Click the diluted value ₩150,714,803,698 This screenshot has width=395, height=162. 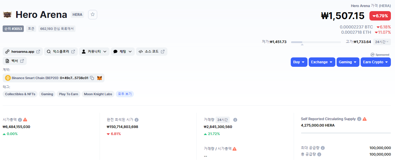[x=122, y=127]
